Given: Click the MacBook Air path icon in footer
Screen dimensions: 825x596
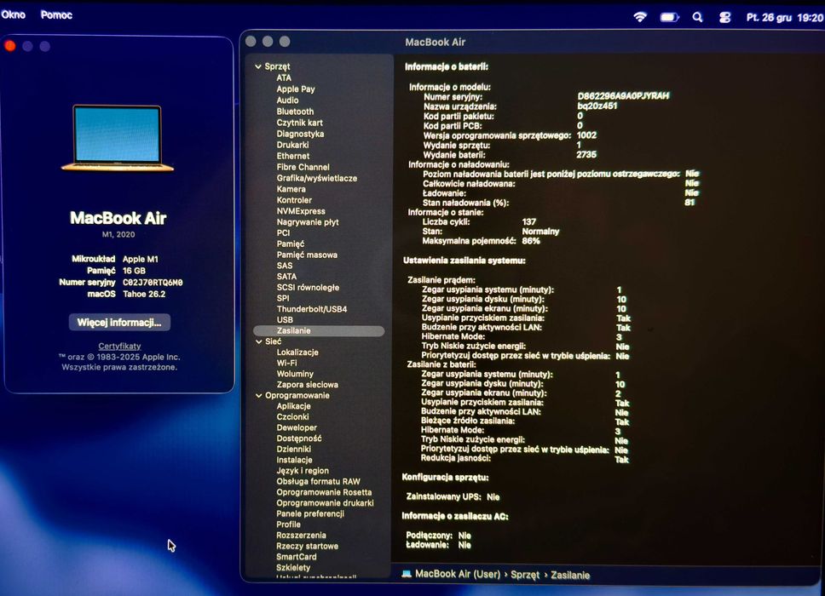Looking at the screenshot, I should (407, 574).
